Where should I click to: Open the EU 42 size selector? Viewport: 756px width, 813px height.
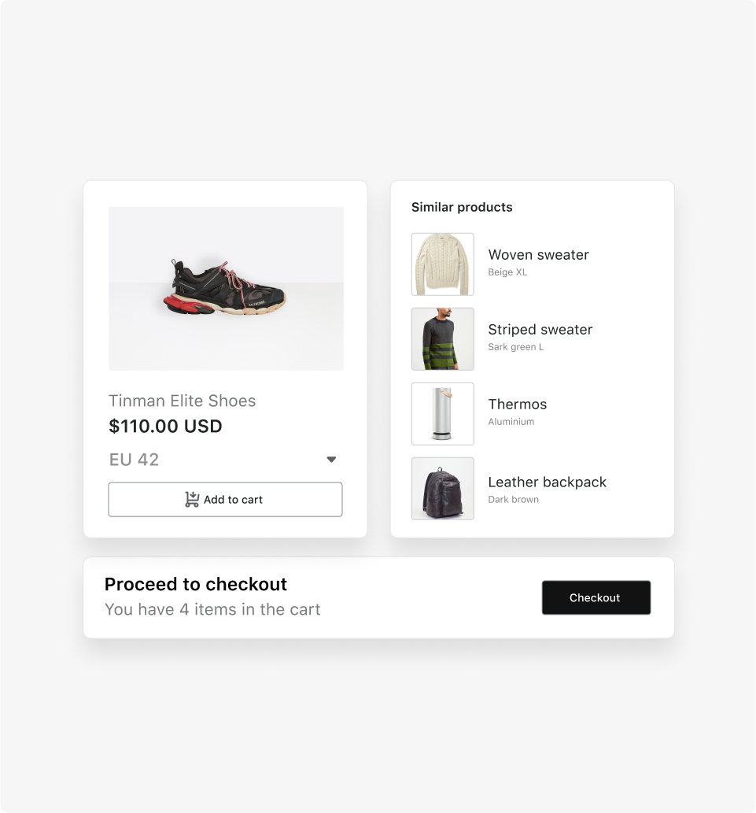click(x=135, y=460)
